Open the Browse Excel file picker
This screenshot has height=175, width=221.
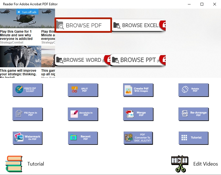click(x=137, y=25)
